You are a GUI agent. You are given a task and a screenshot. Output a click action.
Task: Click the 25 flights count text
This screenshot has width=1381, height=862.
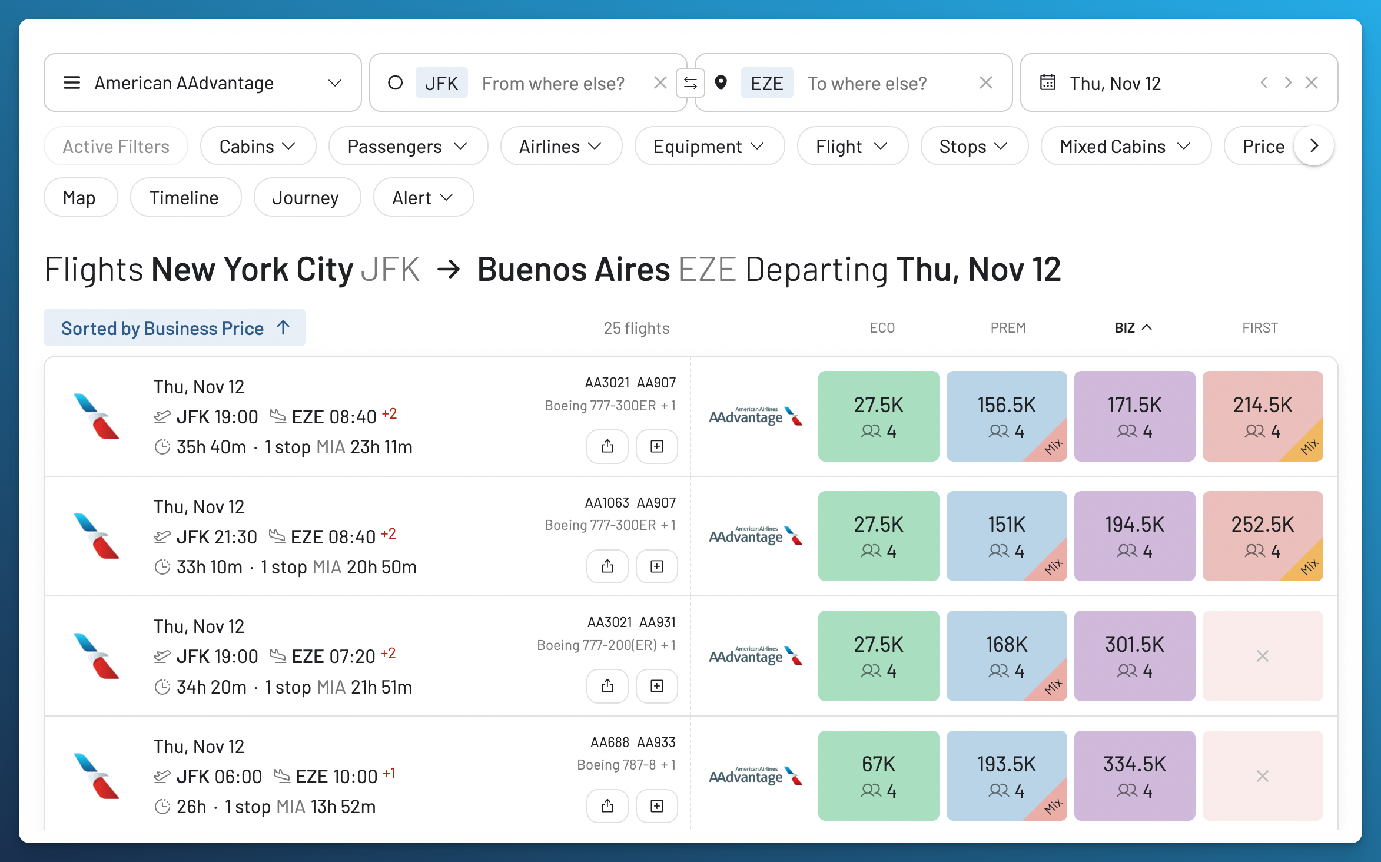pos(636,328)
